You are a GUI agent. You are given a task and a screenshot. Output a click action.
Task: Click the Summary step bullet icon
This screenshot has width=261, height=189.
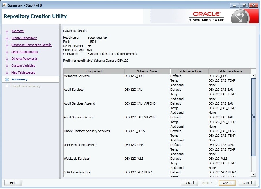7,80
